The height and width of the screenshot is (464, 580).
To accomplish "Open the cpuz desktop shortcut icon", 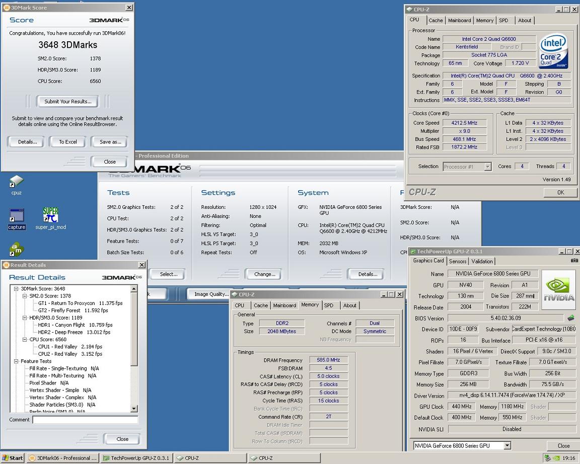I will (x=16, y=182).
